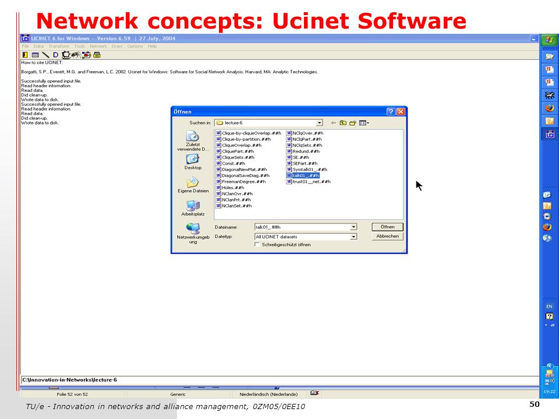Click the language bar help icon

tap(549, 317)
